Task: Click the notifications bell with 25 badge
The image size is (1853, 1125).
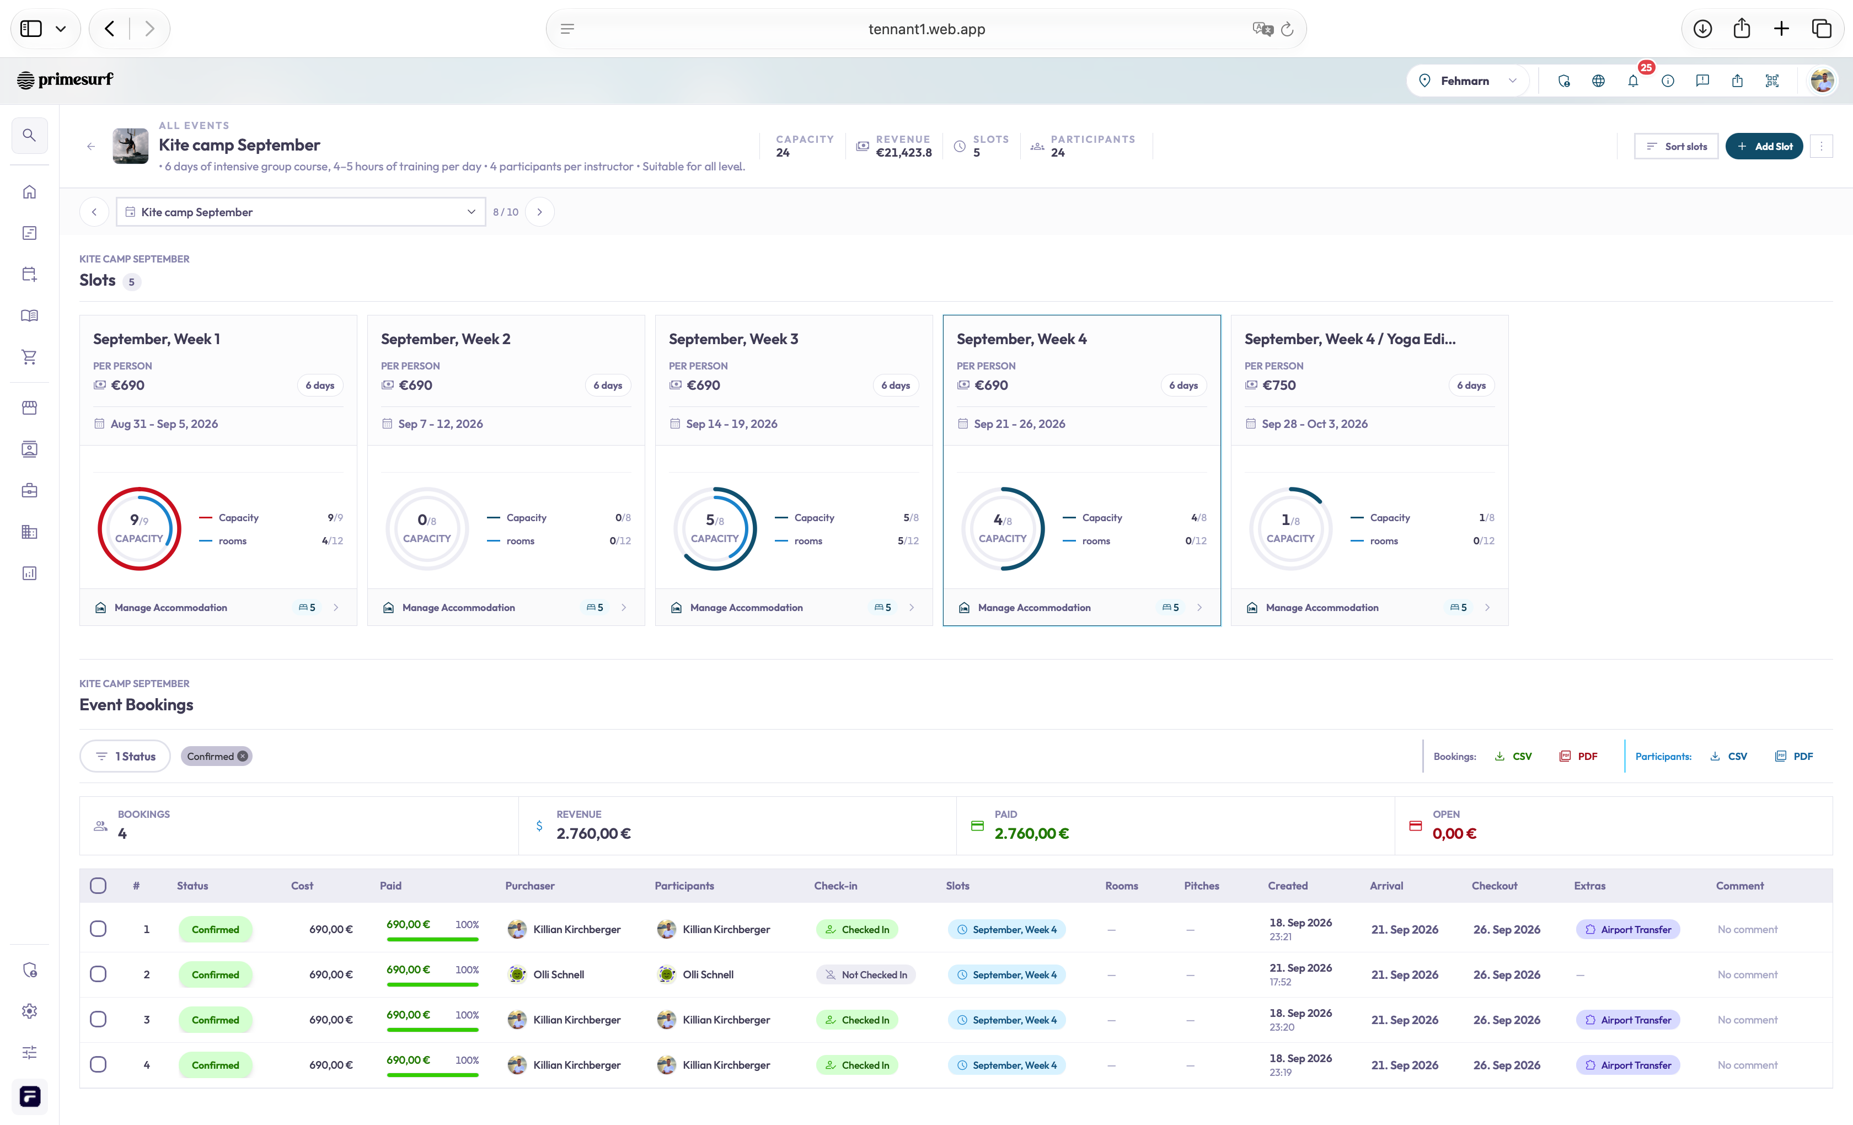Action: [1634, 81]
